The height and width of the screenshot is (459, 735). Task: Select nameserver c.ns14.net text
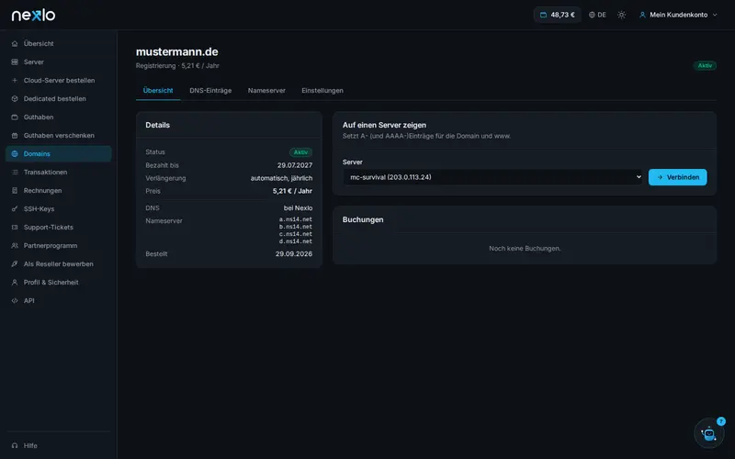point(296,234)
